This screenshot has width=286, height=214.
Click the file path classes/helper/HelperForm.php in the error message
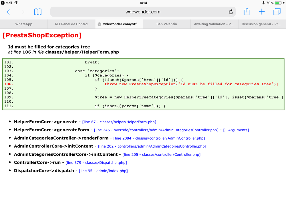(x=82, y=52)
